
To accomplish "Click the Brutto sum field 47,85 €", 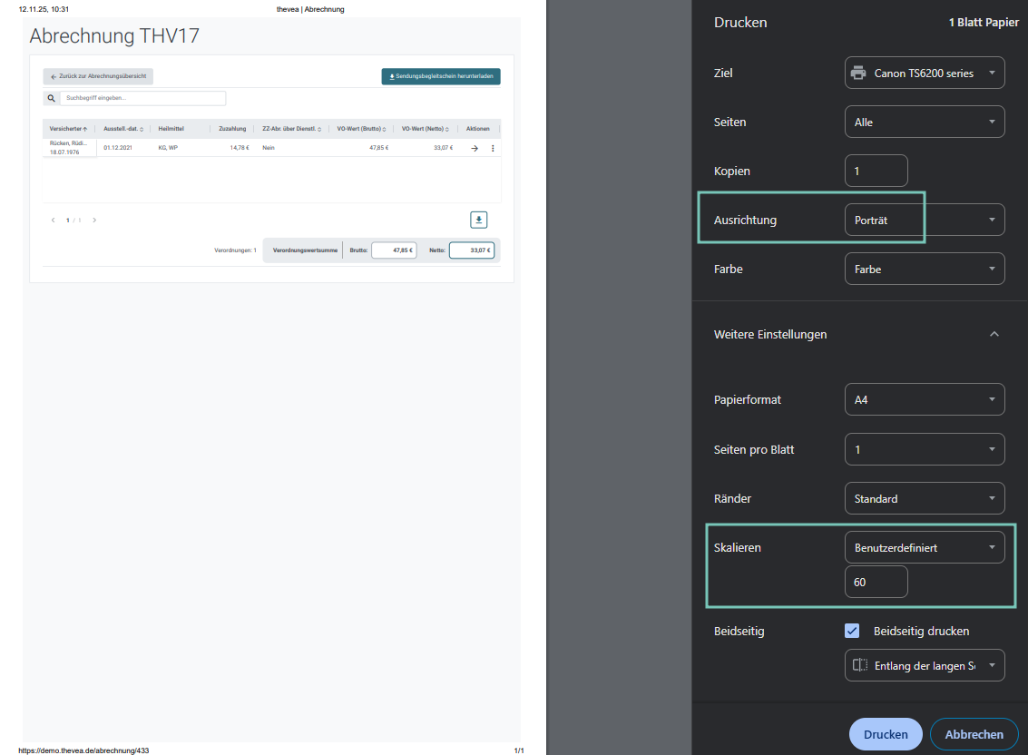I will [394, 250].
